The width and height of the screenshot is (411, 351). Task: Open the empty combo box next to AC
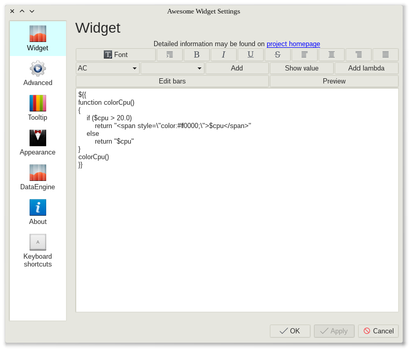172,68
